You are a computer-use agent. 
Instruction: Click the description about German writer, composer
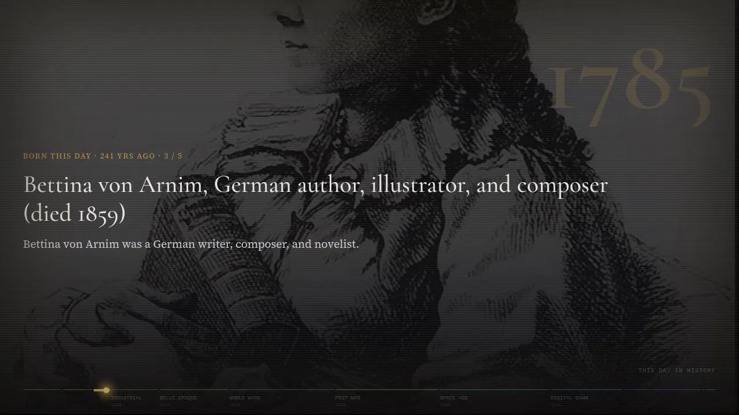coord(191,244)
